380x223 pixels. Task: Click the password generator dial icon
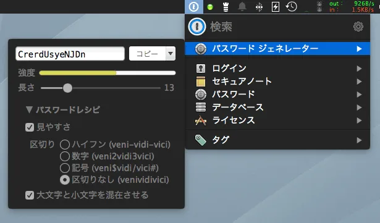[x=201, y=49]
